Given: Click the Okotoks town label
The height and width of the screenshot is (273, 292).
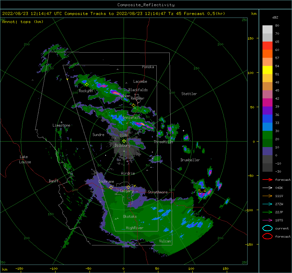Looking at the screenshot, I should [130, 217].
